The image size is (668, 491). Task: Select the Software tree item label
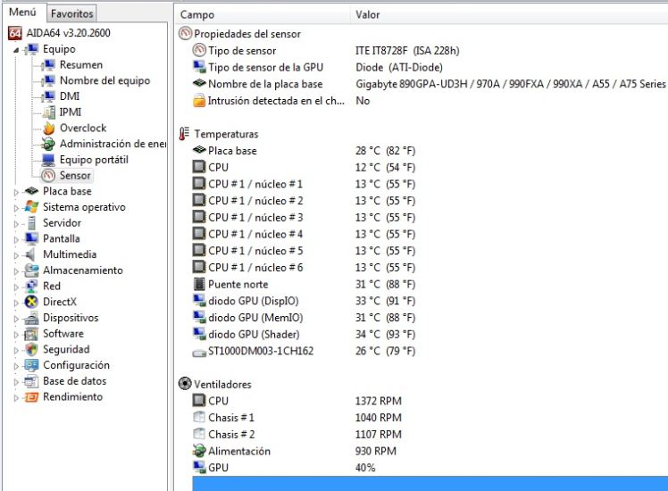point(63,334)
